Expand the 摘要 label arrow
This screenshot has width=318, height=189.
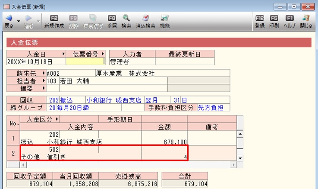[44, 88]
